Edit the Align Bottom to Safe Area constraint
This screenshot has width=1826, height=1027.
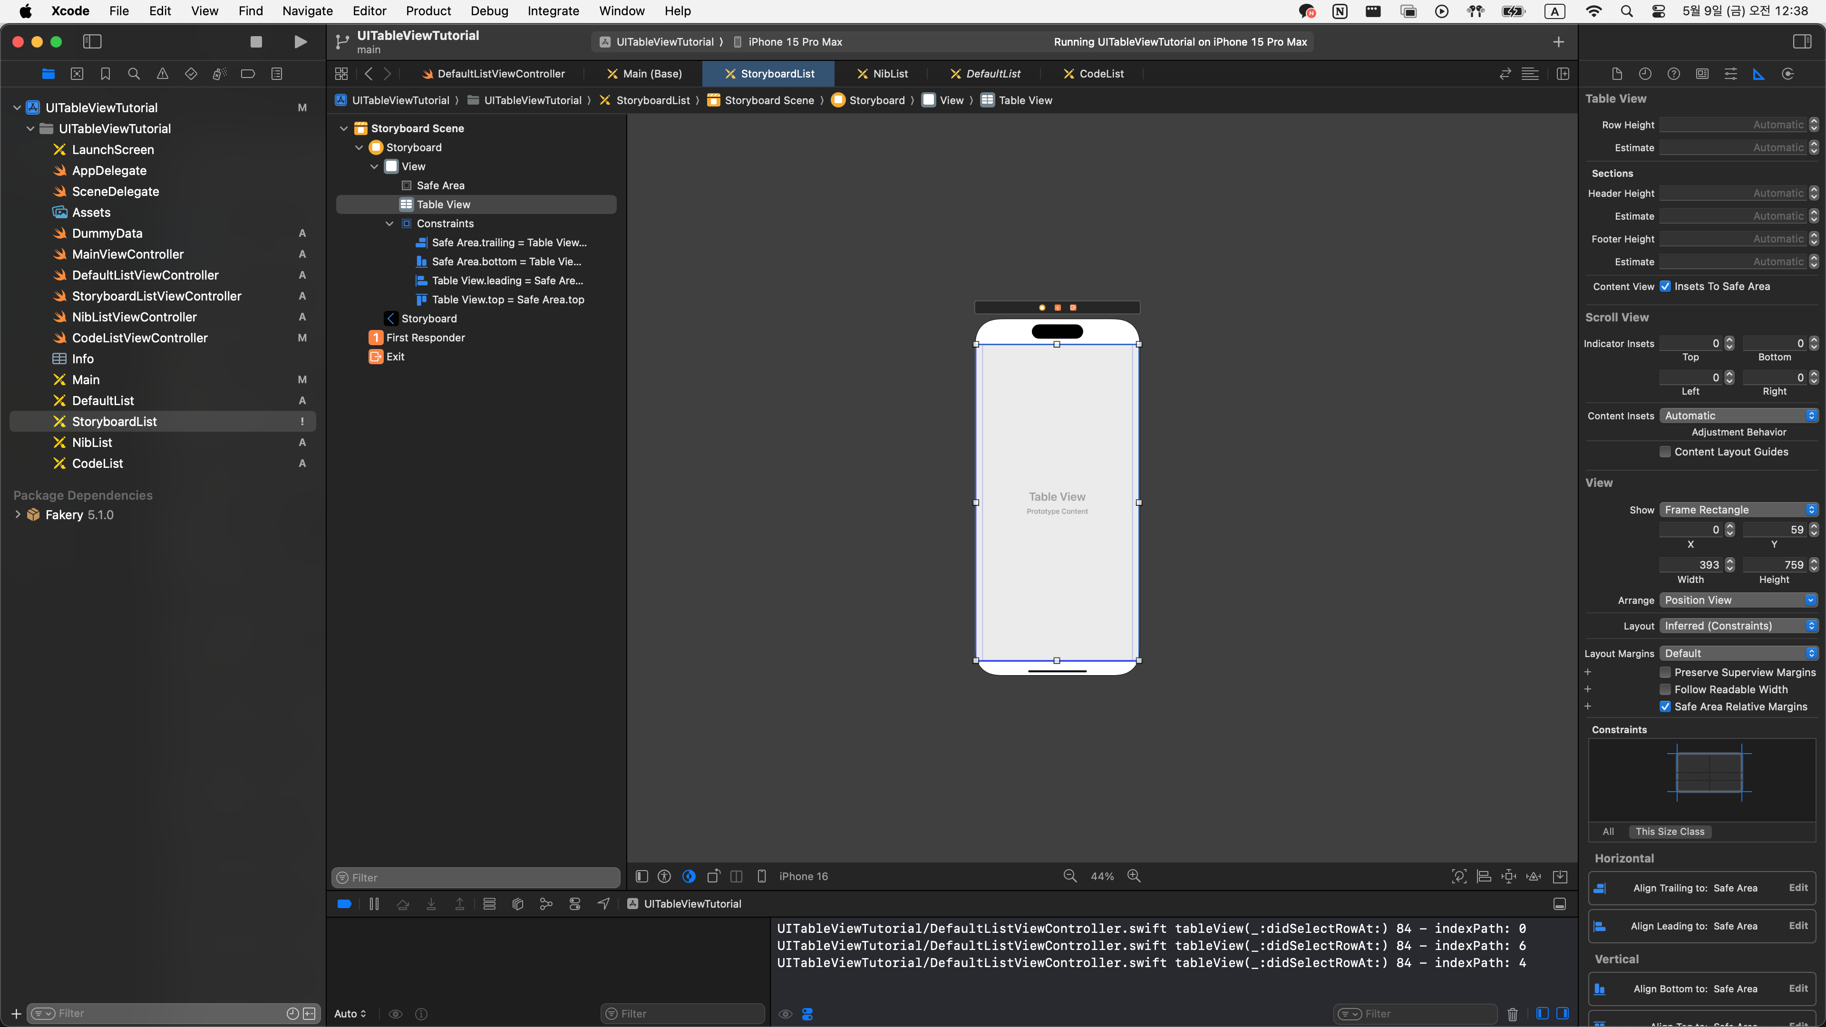click(x=1797, y=988)
